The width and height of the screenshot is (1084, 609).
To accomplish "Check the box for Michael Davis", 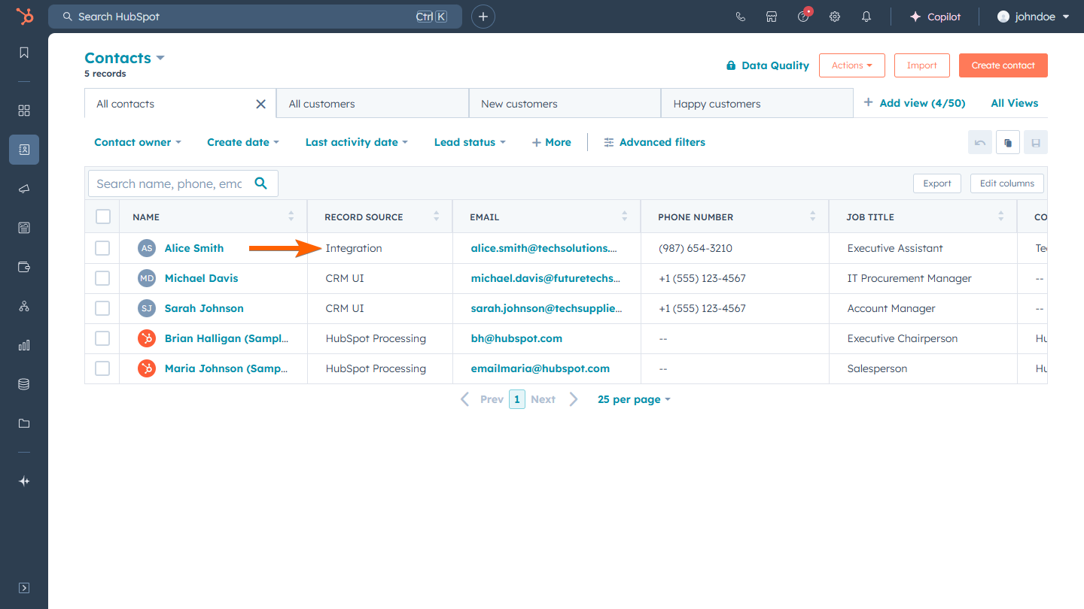I will (102, 278).
